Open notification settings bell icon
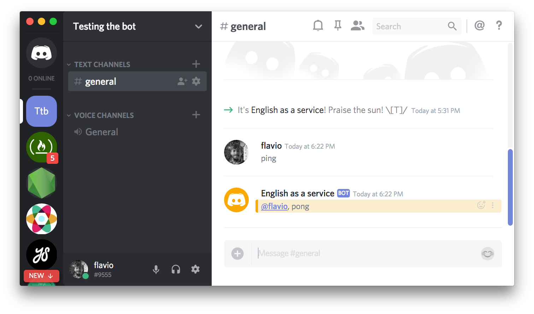534x314 pixels. pos(318,25)
